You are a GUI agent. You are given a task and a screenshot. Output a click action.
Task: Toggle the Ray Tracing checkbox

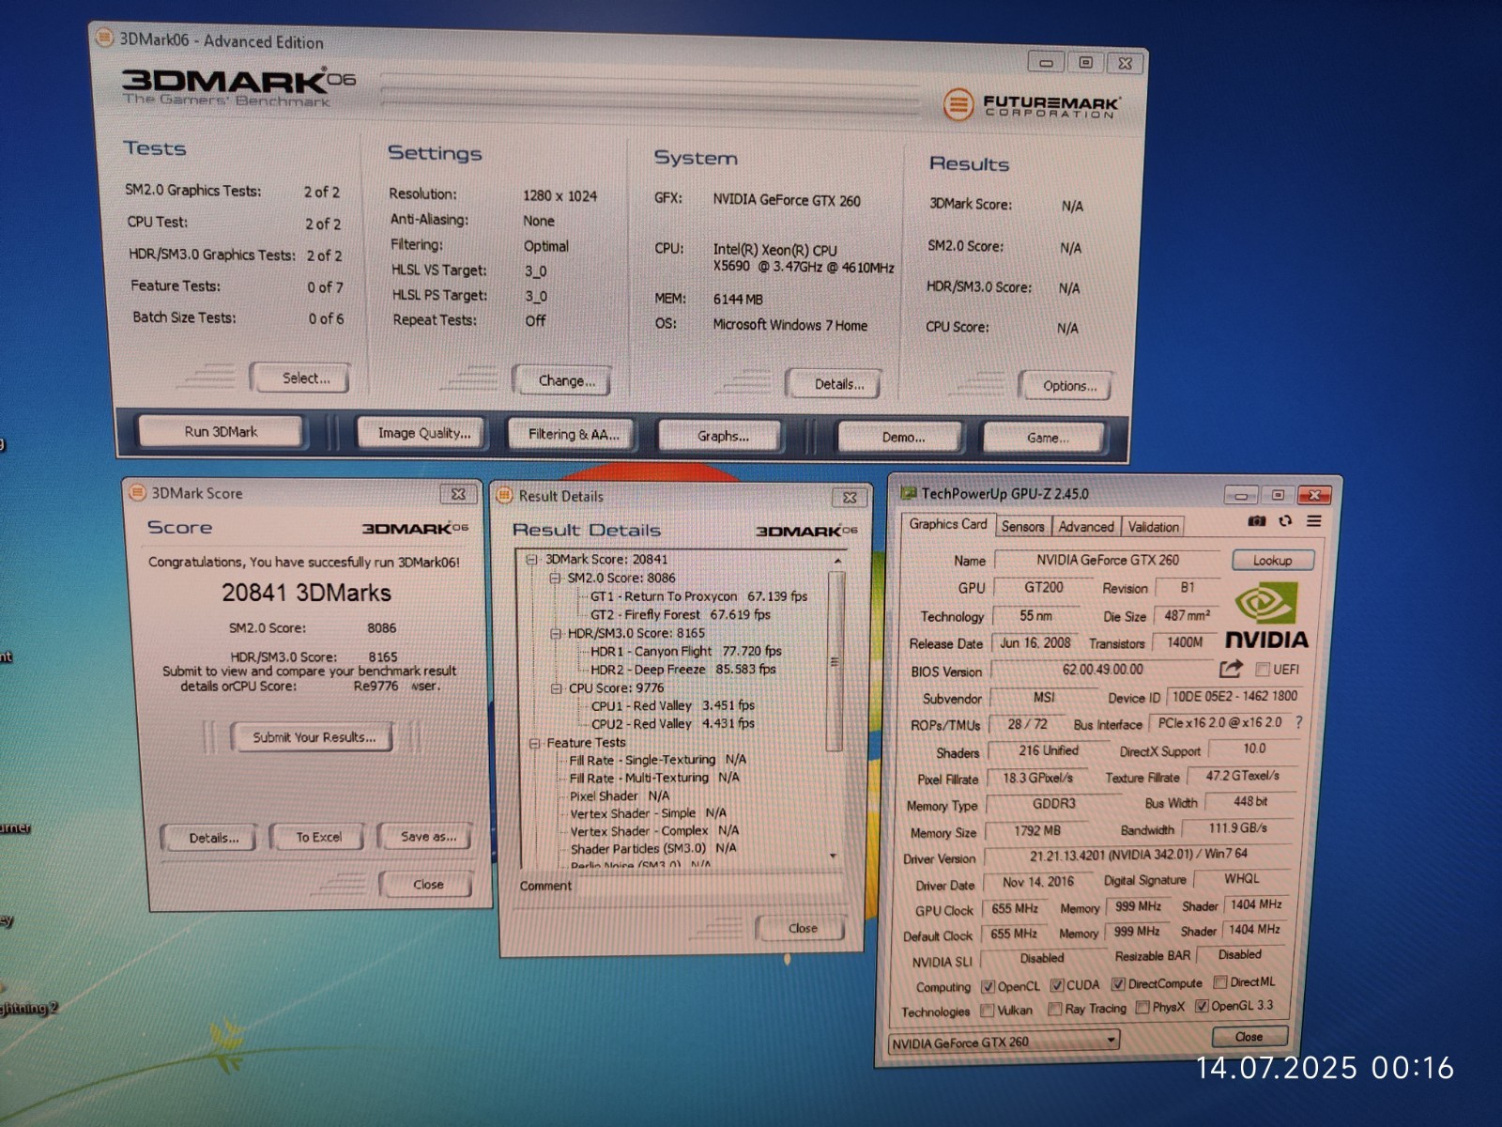[1055, 1009]
